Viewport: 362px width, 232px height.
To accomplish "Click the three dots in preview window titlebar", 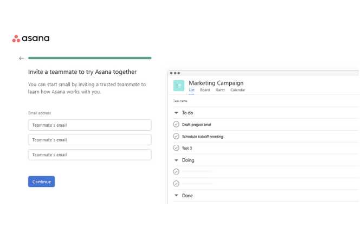I will [175, 73].
